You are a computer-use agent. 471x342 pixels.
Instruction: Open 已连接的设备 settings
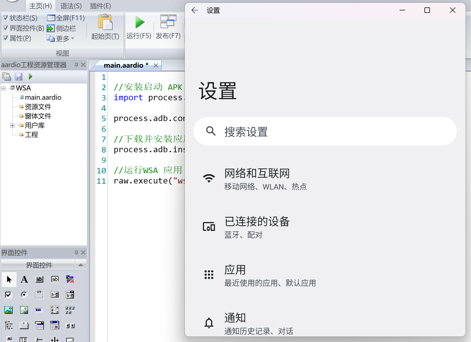pyautogui.click(x=257, y=227)
